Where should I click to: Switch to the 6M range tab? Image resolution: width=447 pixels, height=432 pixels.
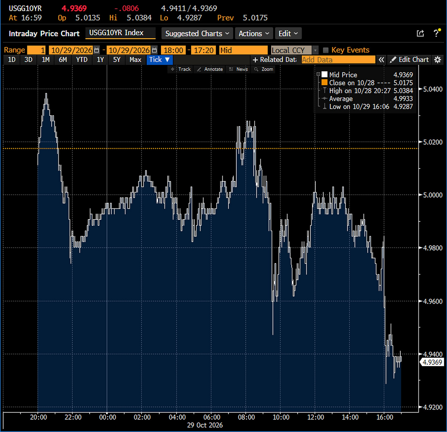pyautogui.click(x=63, y=60)
